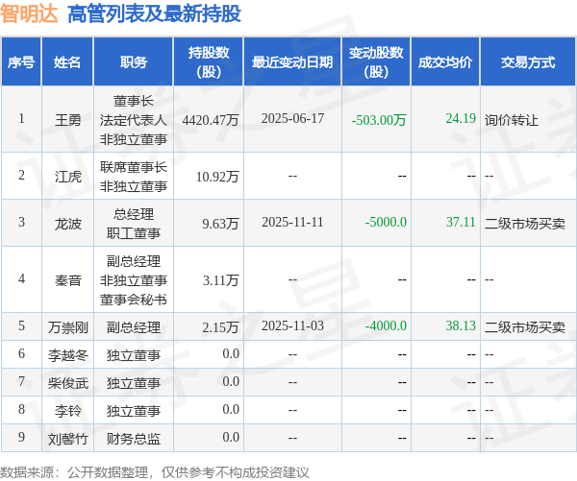Select the 最近变动日期 column header
Viewport: 577px width, 481px height.
pos(292,62)
